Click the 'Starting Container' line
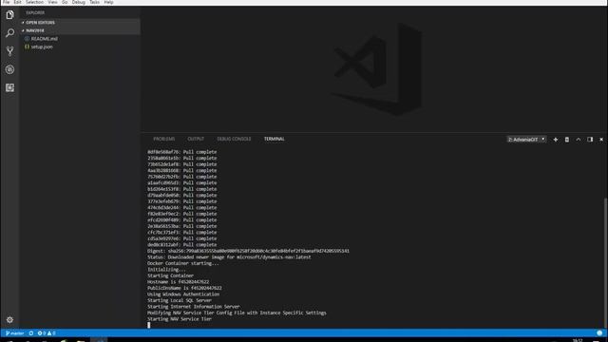The width and height of the screenshot is (608, 342). click(170, 275)
